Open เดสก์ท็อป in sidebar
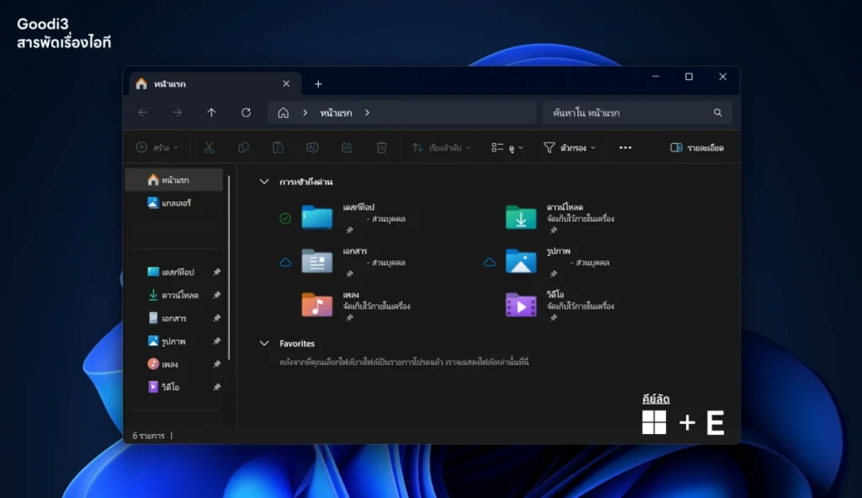862x498 pixels. pyautogui.click(x=170, y=272)
